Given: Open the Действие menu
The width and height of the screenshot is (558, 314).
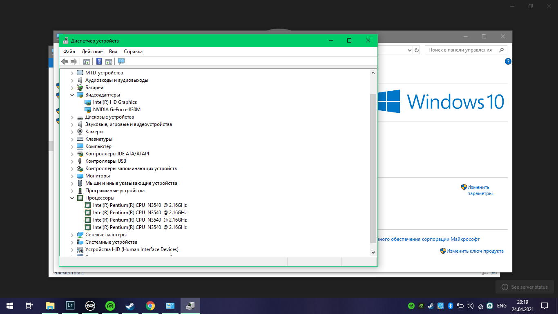Looking at the screenshot, I should pos(92,52).
